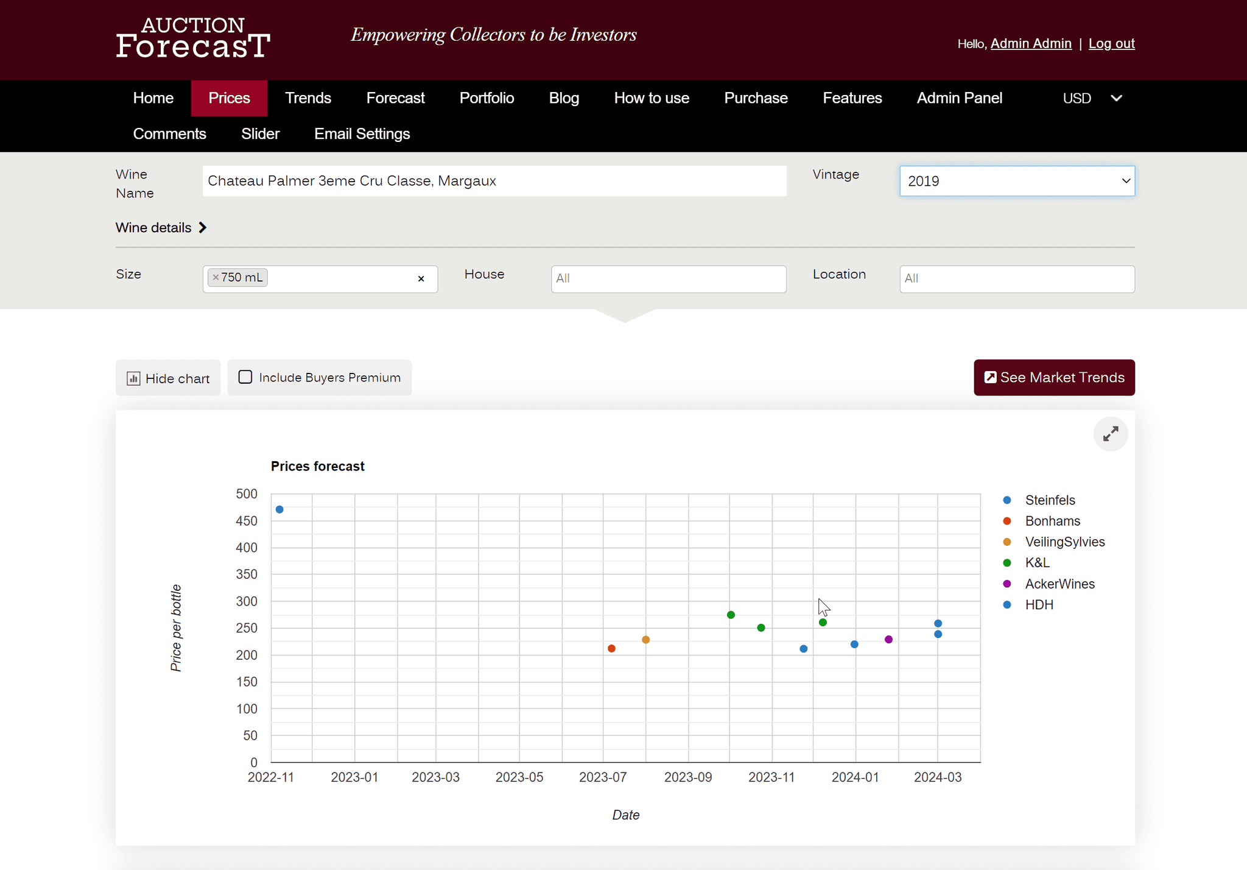Open the Portfolio menu item
1247x870 pixels.
487,98
